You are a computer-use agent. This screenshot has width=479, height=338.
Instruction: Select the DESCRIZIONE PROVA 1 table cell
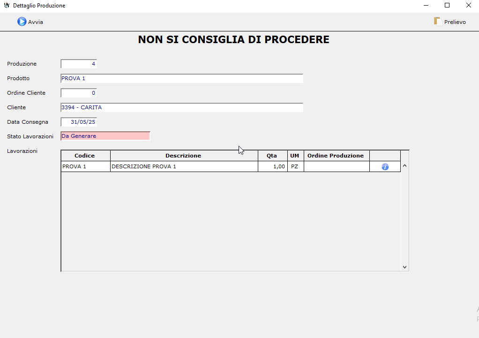coord(184,166)
